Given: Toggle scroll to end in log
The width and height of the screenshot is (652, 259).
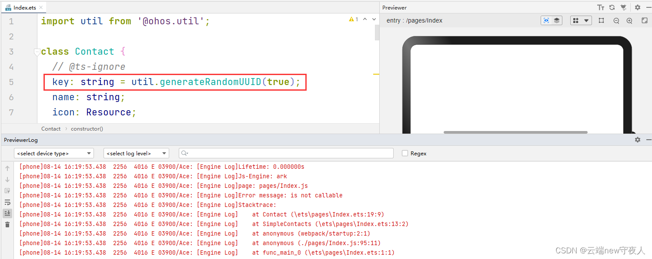Looking at the screenshot, I should coord(7,213).
